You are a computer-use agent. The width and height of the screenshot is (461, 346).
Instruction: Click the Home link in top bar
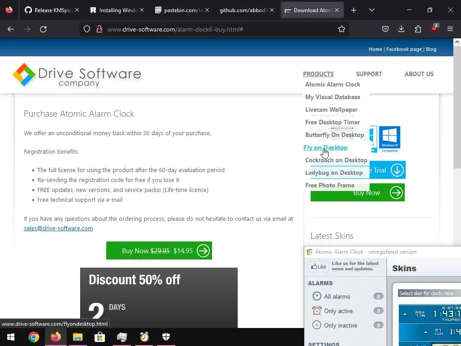[375, 49]
